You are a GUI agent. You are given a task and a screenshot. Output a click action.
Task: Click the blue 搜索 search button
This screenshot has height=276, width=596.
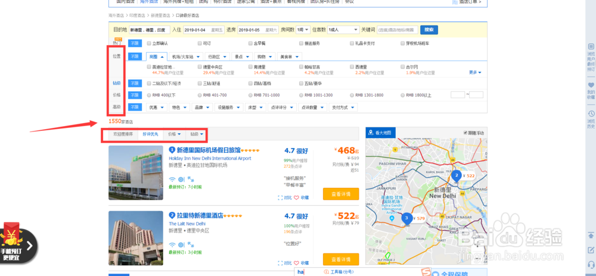tap(429, 30)
